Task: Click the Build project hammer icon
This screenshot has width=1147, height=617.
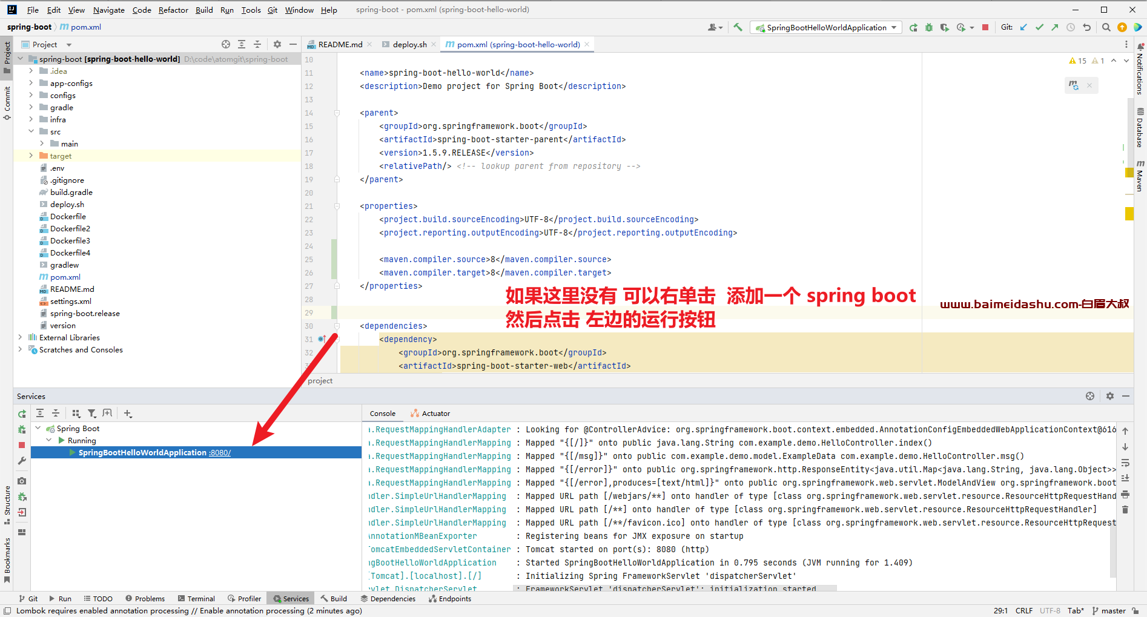Action: coord(738,27)
